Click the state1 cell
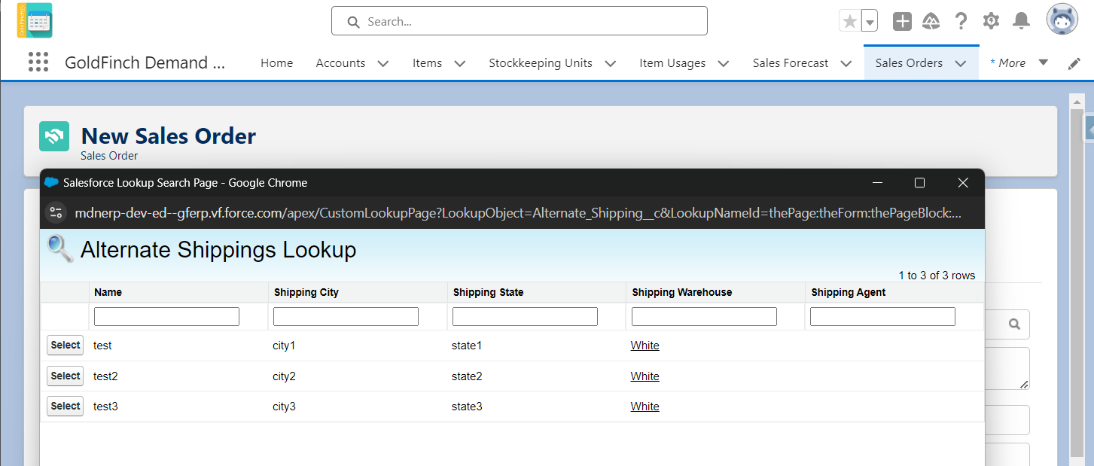This screenshot has width=1094, height=466. (467, 346)
